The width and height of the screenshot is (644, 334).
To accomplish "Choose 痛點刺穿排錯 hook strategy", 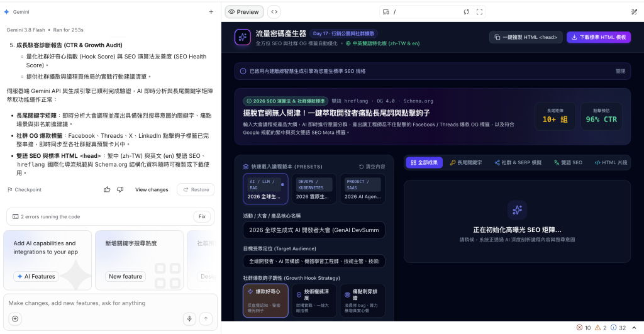I will click(363, 301).
